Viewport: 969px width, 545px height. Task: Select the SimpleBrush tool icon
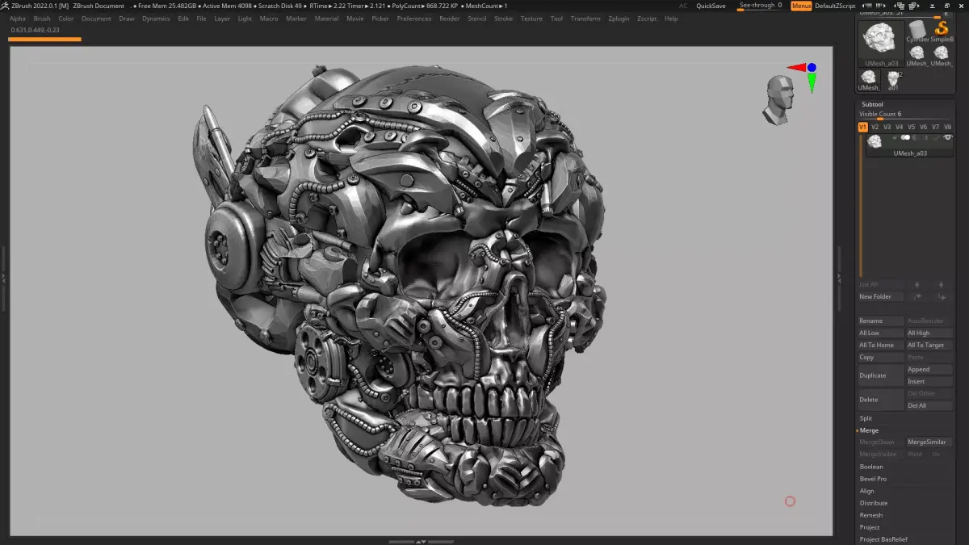(x=942, y=31)
